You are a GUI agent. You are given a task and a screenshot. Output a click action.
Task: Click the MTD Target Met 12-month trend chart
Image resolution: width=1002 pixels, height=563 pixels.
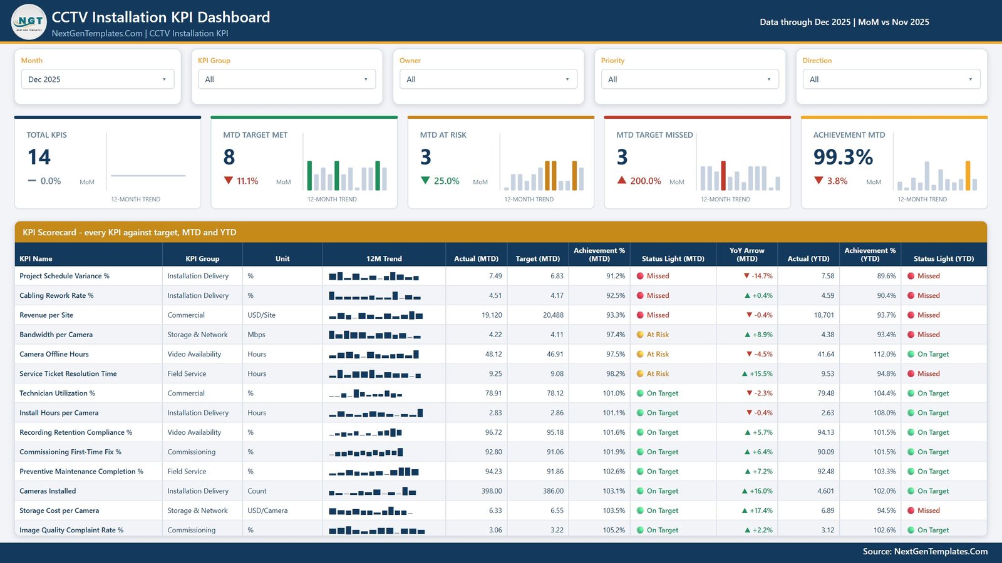(347, 175)
